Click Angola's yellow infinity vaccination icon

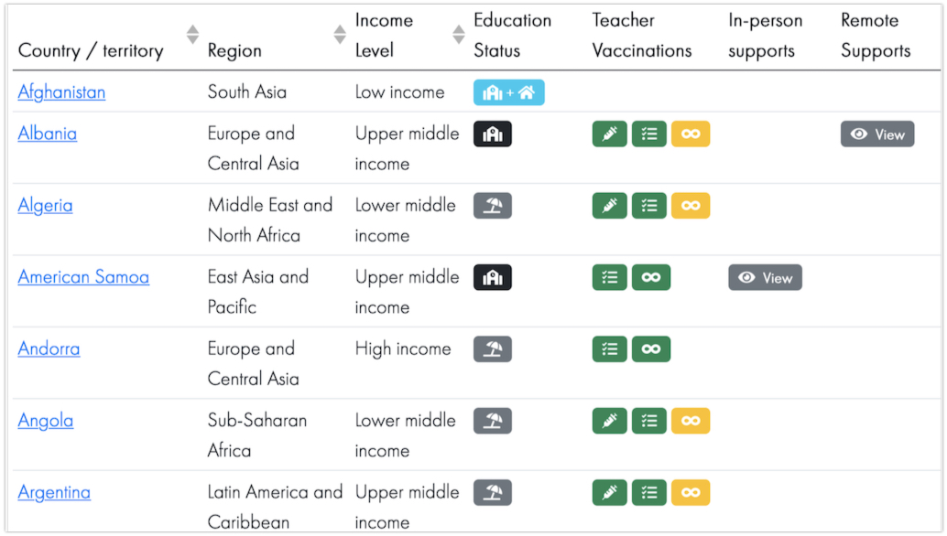[691, 421]
